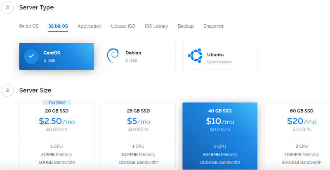This screenshot has height=170, width=330.
Task: Click the step 3 number circle
Action: (x=7, y=90)
